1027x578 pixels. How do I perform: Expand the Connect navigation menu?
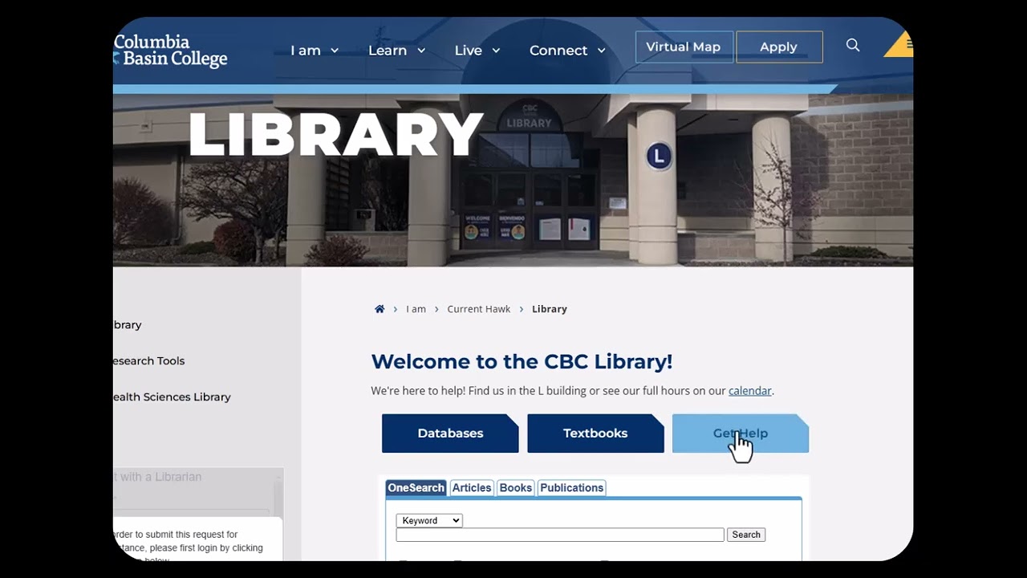(x=567, y=51)
